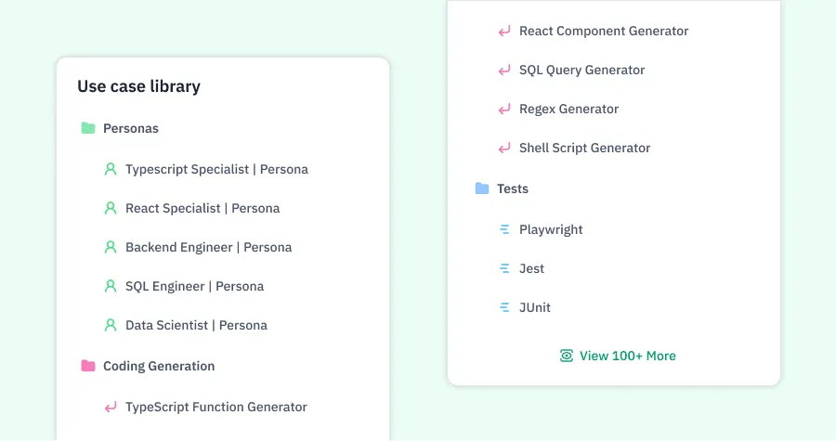
Task: Click the blue Tests folder icon
Action: click(x=482, y=188)
